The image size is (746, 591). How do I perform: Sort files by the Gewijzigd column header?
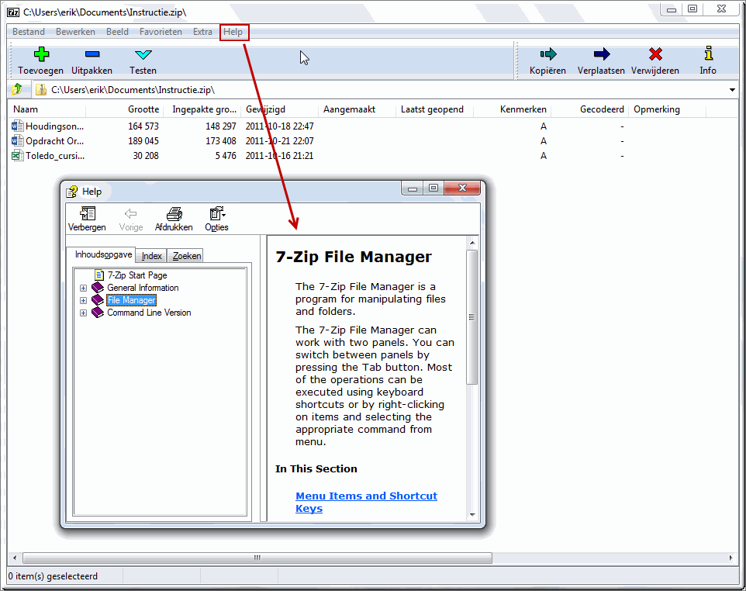coord(280,109)
